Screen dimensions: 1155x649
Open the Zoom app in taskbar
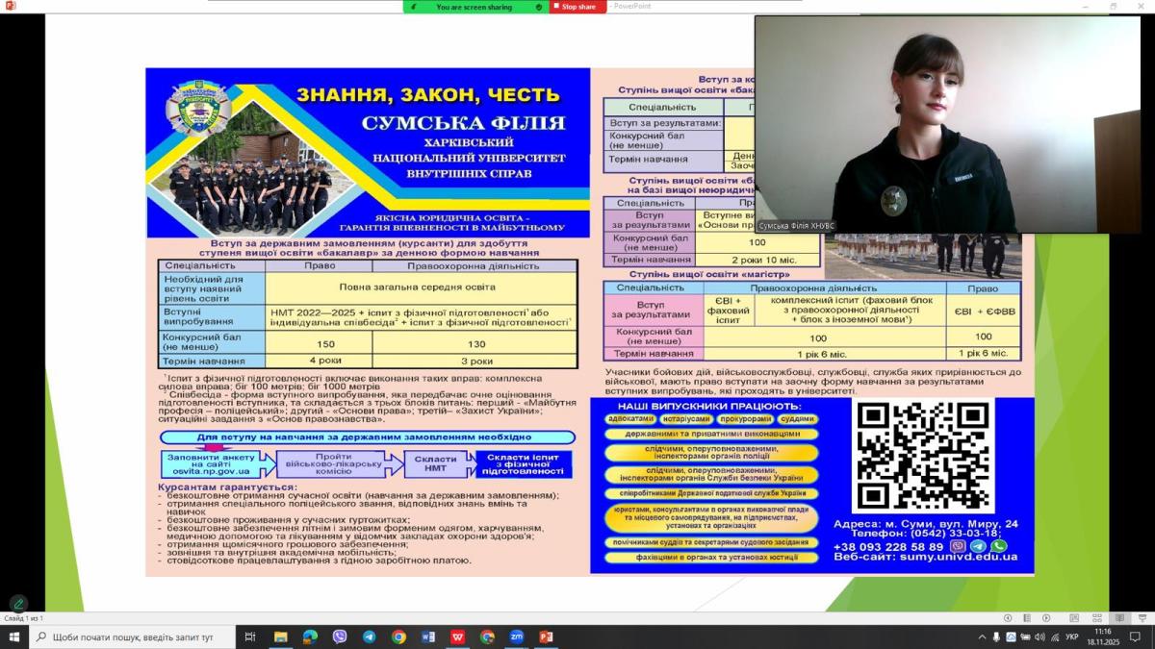(x=516, y=637)
